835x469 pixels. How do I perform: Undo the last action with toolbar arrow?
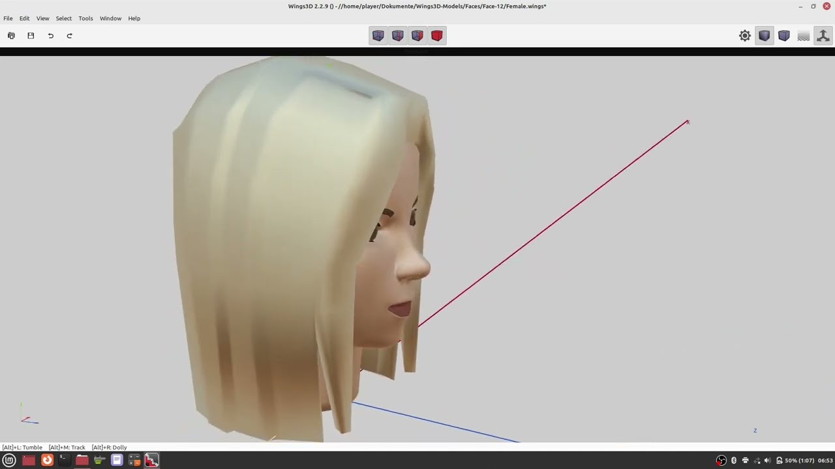point(50,36)
